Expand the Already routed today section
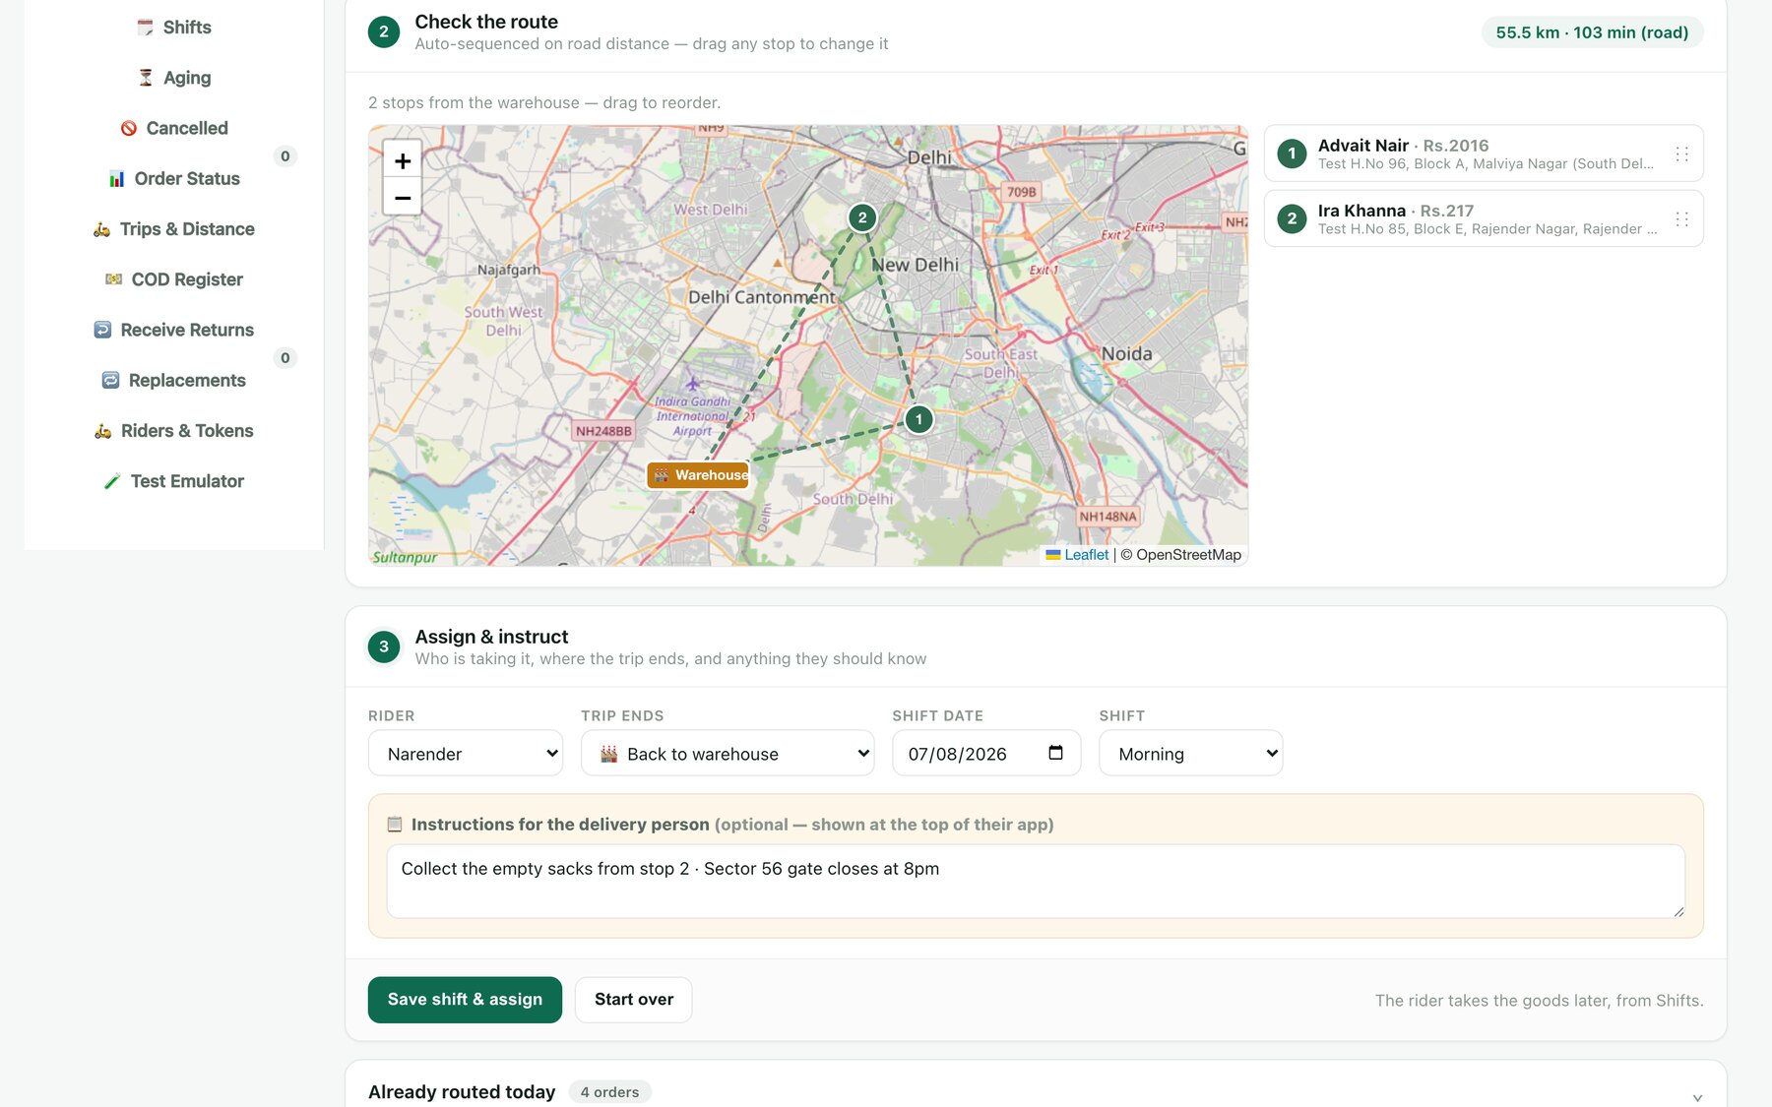The width and height of the screenshot is (1772, 1107). (x=1697, y=1097)
